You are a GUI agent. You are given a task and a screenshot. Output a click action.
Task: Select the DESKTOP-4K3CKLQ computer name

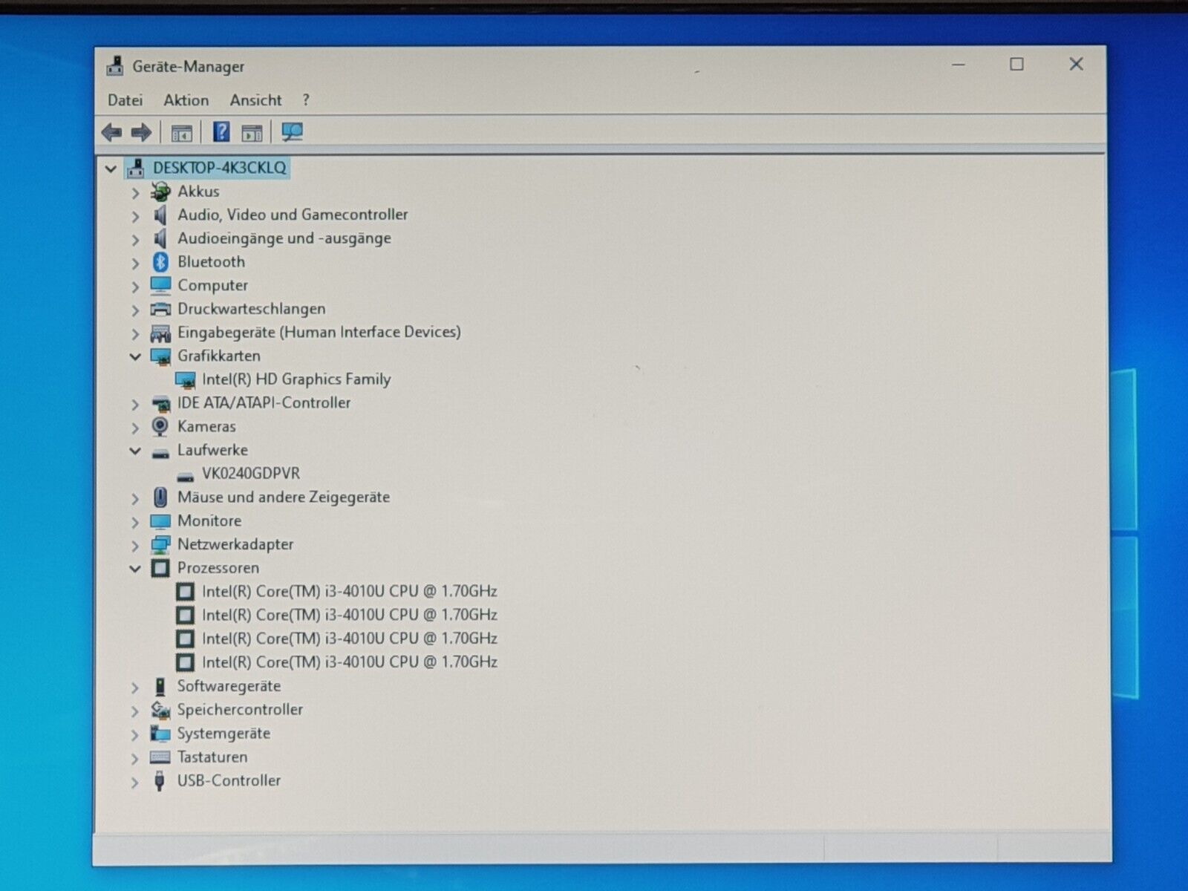[220, 168]
